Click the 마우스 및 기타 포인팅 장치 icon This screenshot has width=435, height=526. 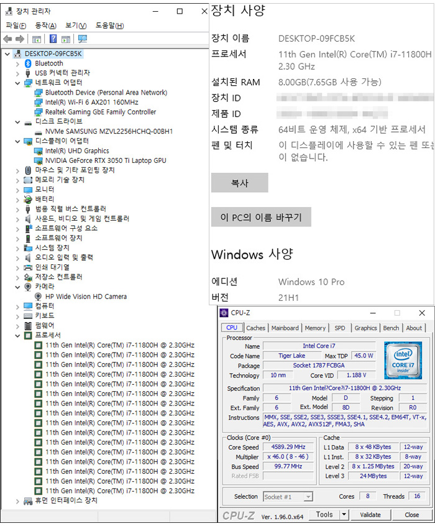coord(28,170)
